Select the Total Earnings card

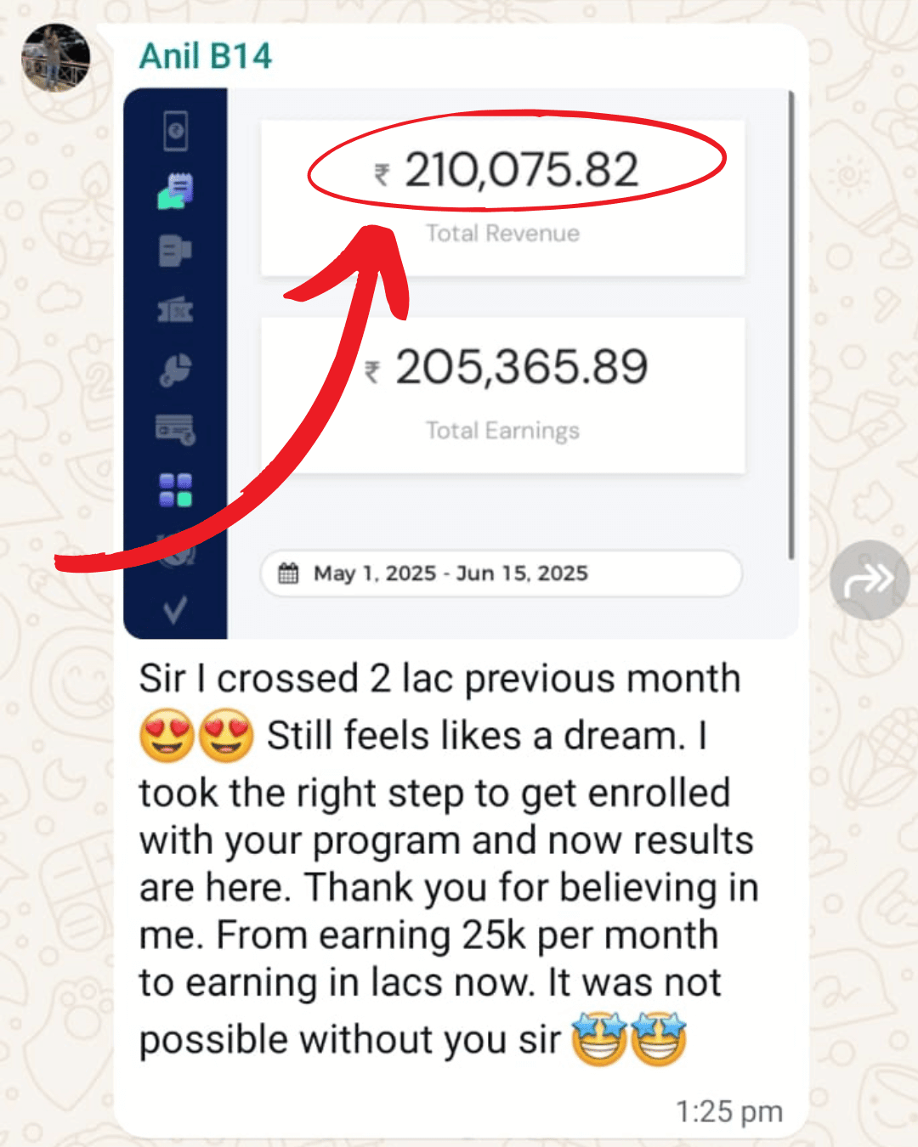click(x=503, y=395)
